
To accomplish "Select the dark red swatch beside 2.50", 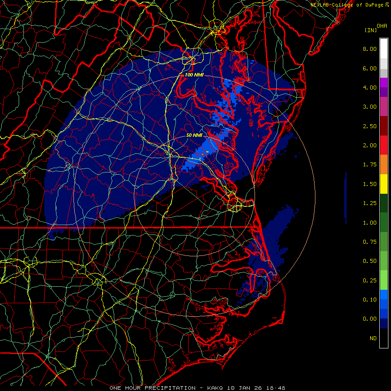I will (384, 126).
